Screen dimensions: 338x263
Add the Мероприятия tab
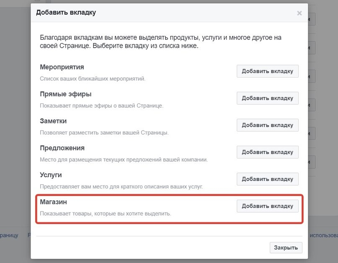[268, 71]
